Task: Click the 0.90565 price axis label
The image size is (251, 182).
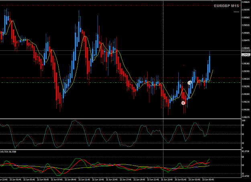Action: (x=246, y=17)
